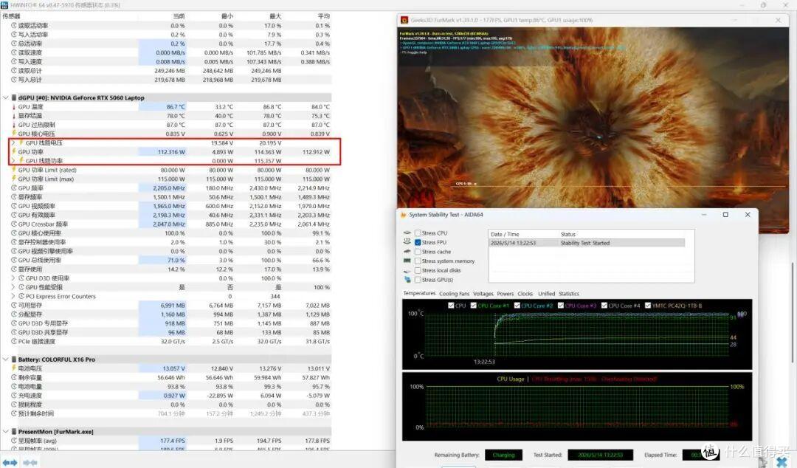Uncheck the CPU Core #1 graph checkbox
This screenshot has height=468, width=797.
point(474,306)
